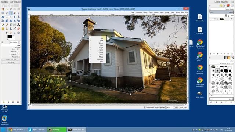This screenshot has width=235, height=132.
Task: Open the px unit dropdown in status bar
Action: click(176, 107)
